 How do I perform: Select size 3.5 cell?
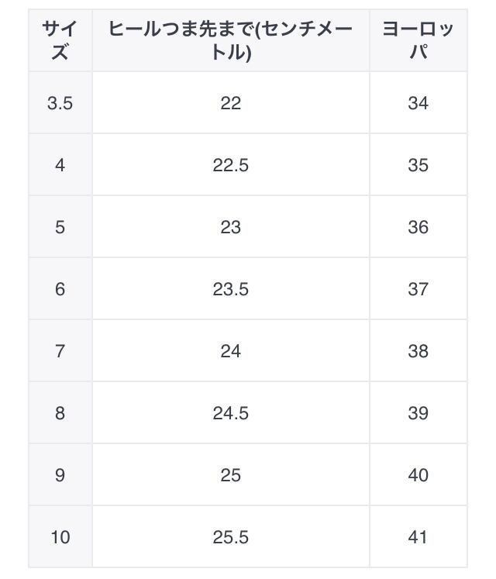60,103
